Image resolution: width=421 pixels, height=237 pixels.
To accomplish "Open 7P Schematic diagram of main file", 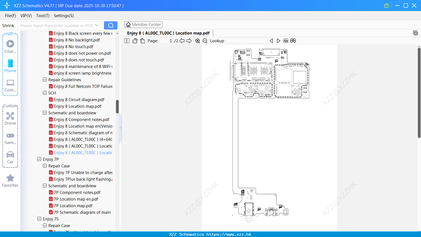I will [82, 212].
